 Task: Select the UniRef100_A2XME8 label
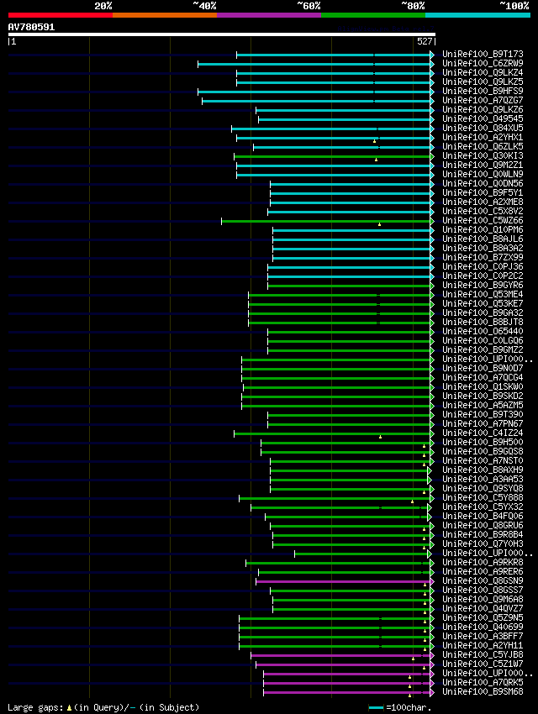point(483,202)
